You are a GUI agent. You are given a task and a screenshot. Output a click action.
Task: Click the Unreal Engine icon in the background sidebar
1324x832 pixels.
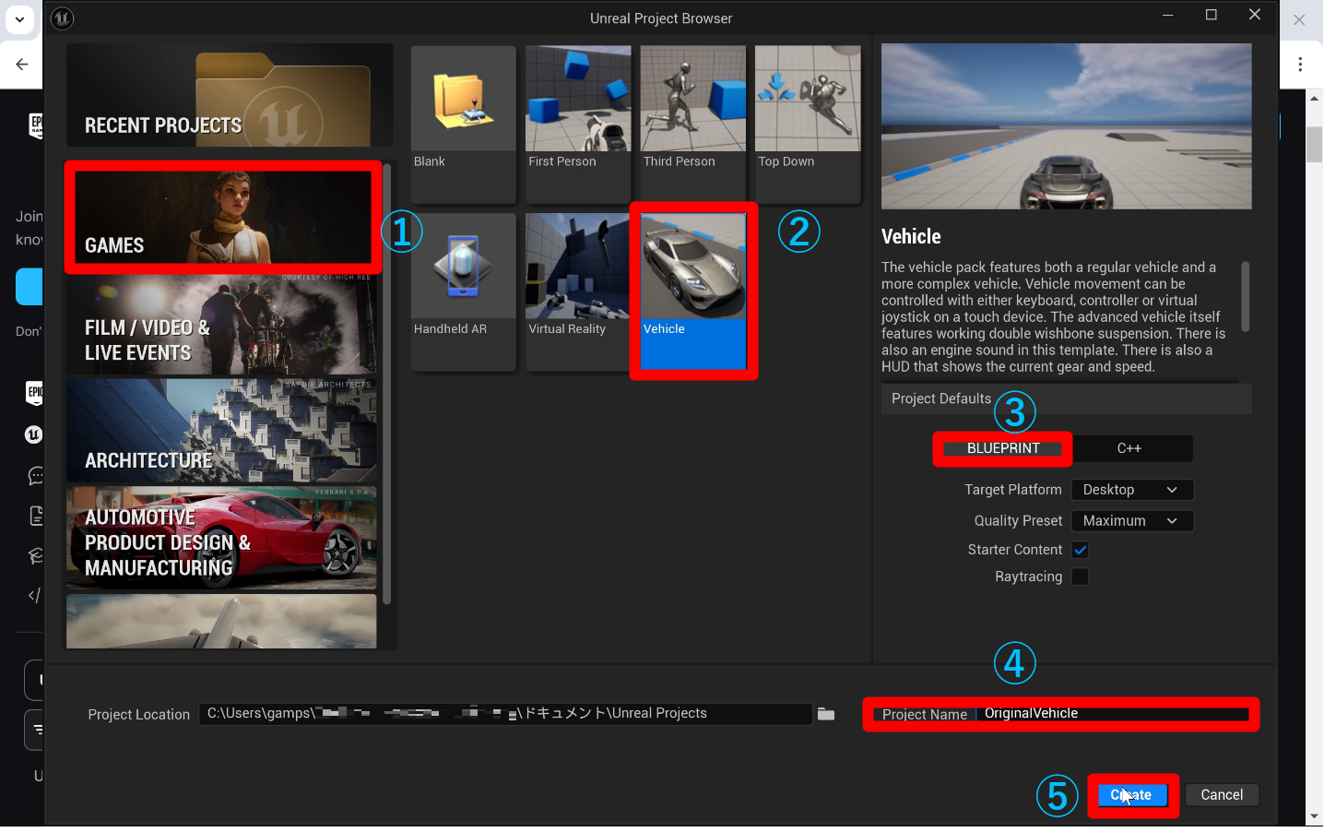click(33, 434)
